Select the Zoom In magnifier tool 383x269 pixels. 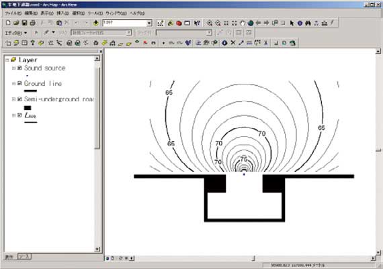[210, 23]
